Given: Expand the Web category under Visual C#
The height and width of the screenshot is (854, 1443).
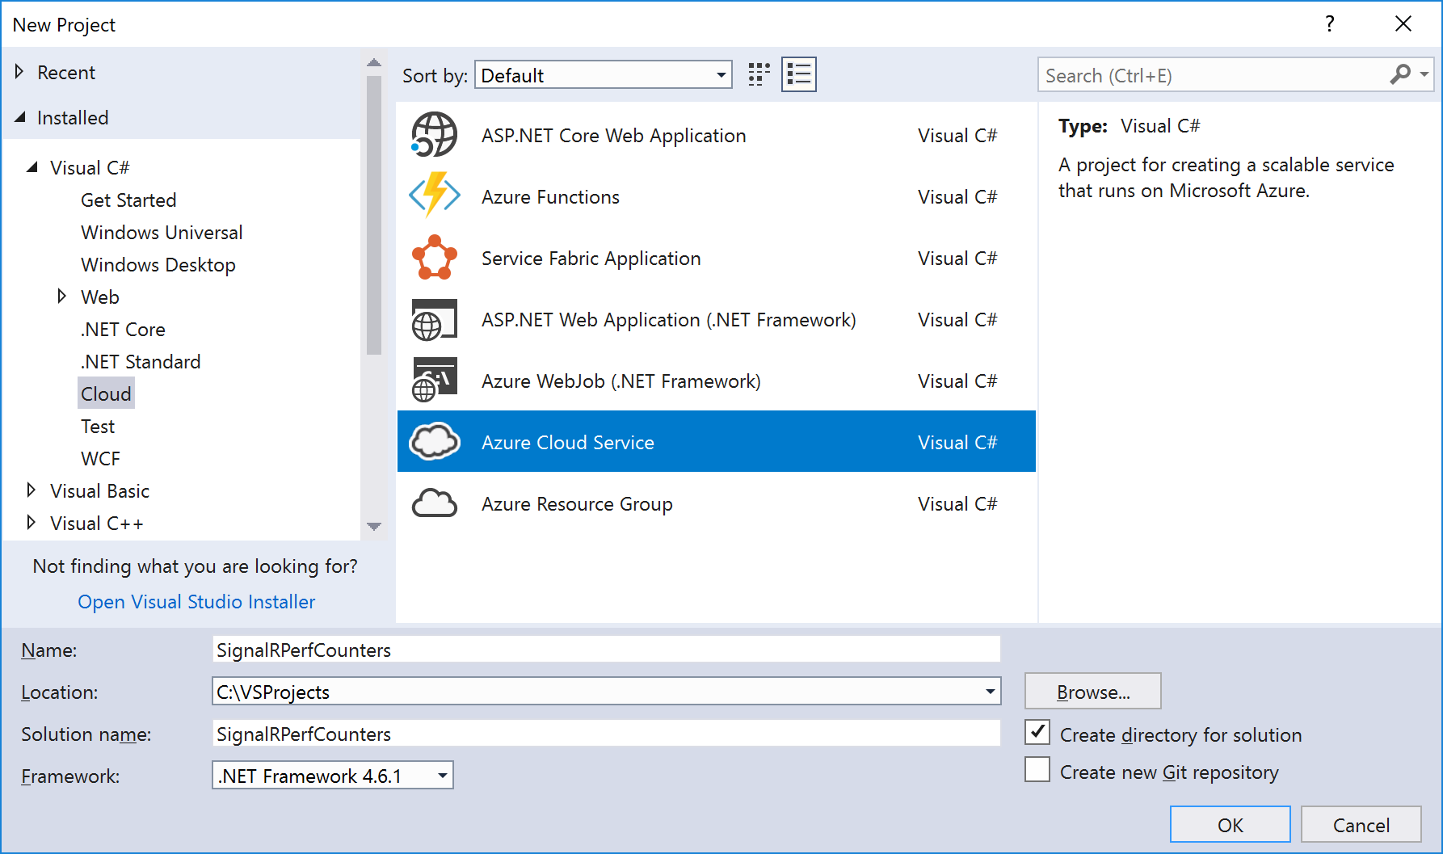Looking at the screenshot, I should click(63, 297).
